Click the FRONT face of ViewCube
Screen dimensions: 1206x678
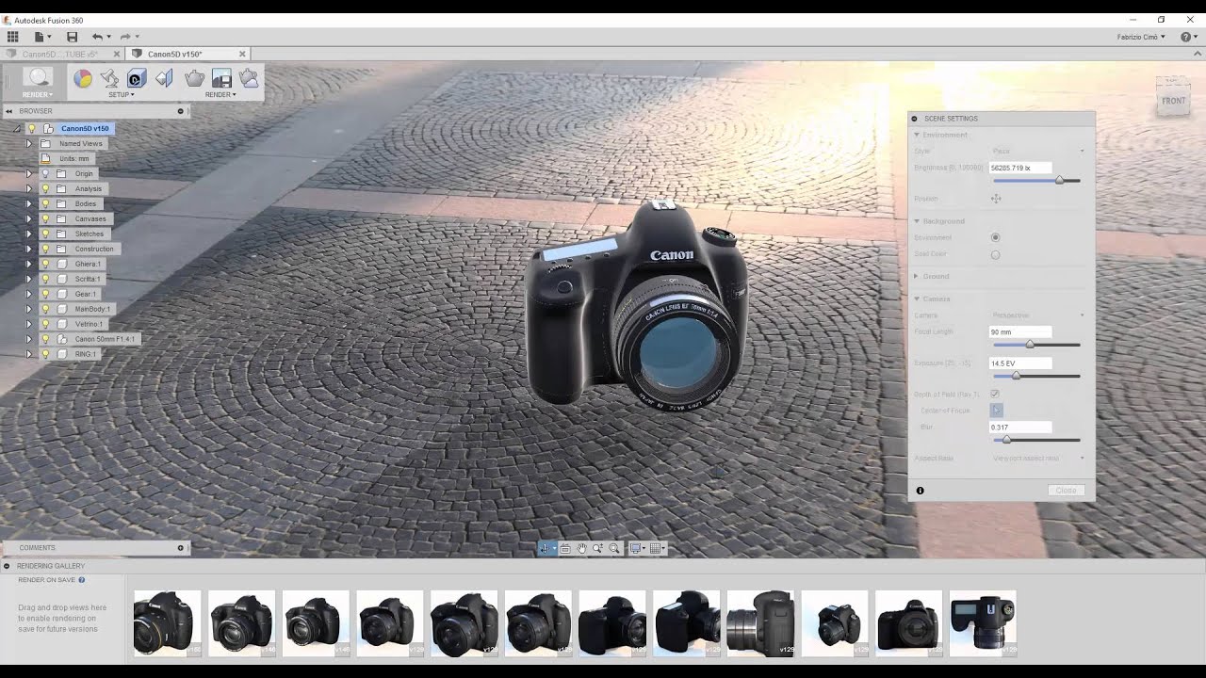(1173, 100)
